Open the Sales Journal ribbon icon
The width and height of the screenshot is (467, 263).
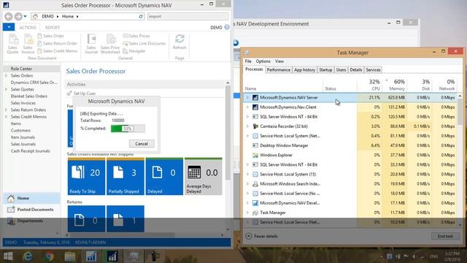point(91,44)
